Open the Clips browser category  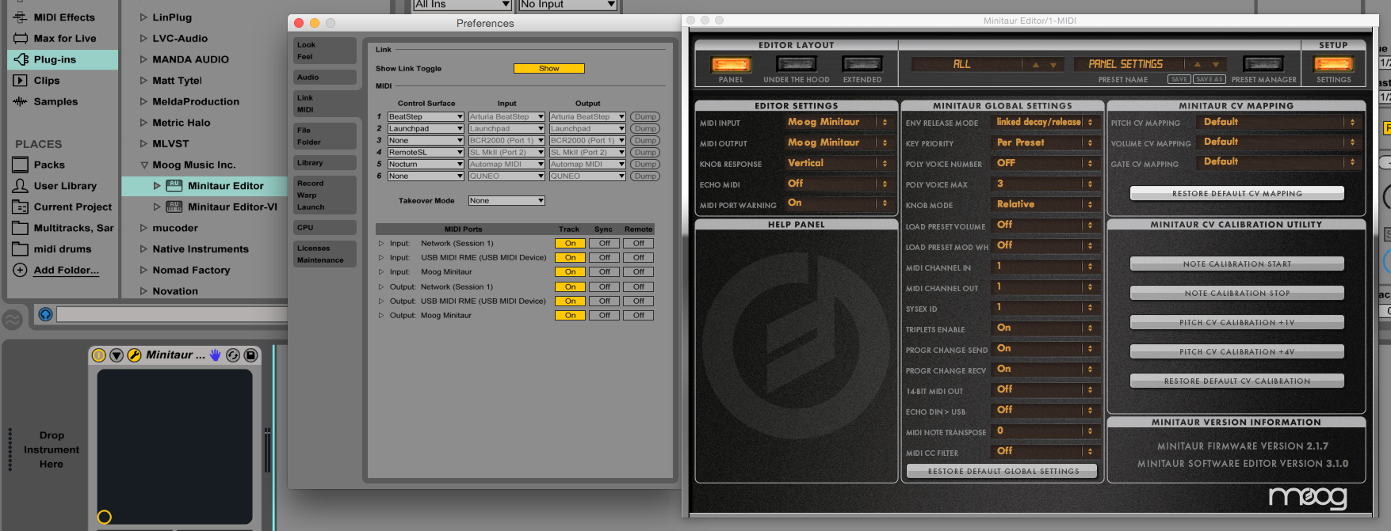(63, 81)
